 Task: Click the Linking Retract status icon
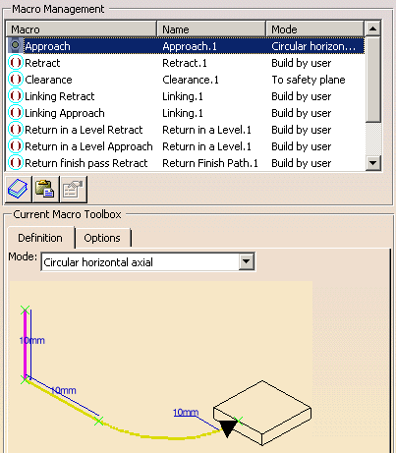16,95
